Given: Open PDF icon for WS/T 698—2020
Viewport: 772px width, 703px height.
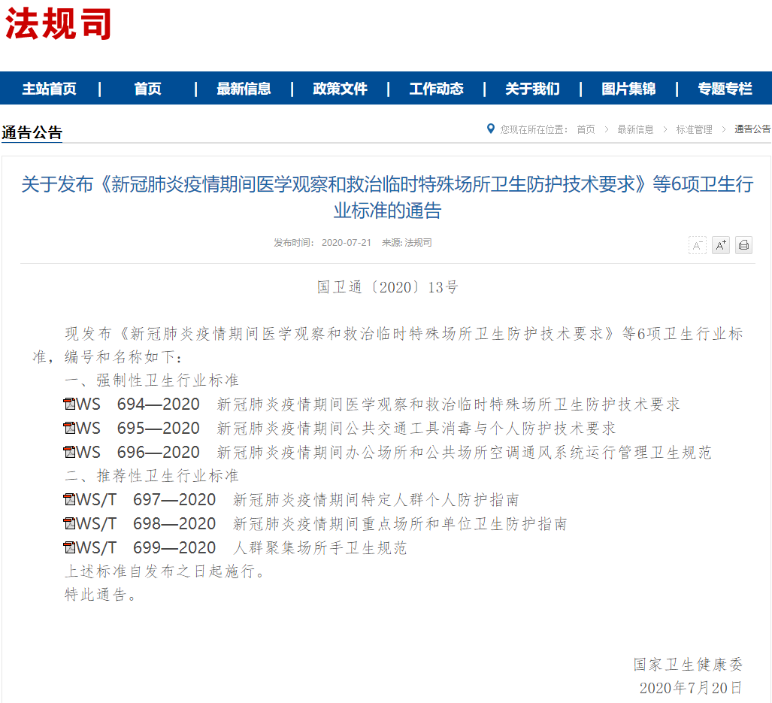Looking at the screenshot, I should (x=69, y=524).
